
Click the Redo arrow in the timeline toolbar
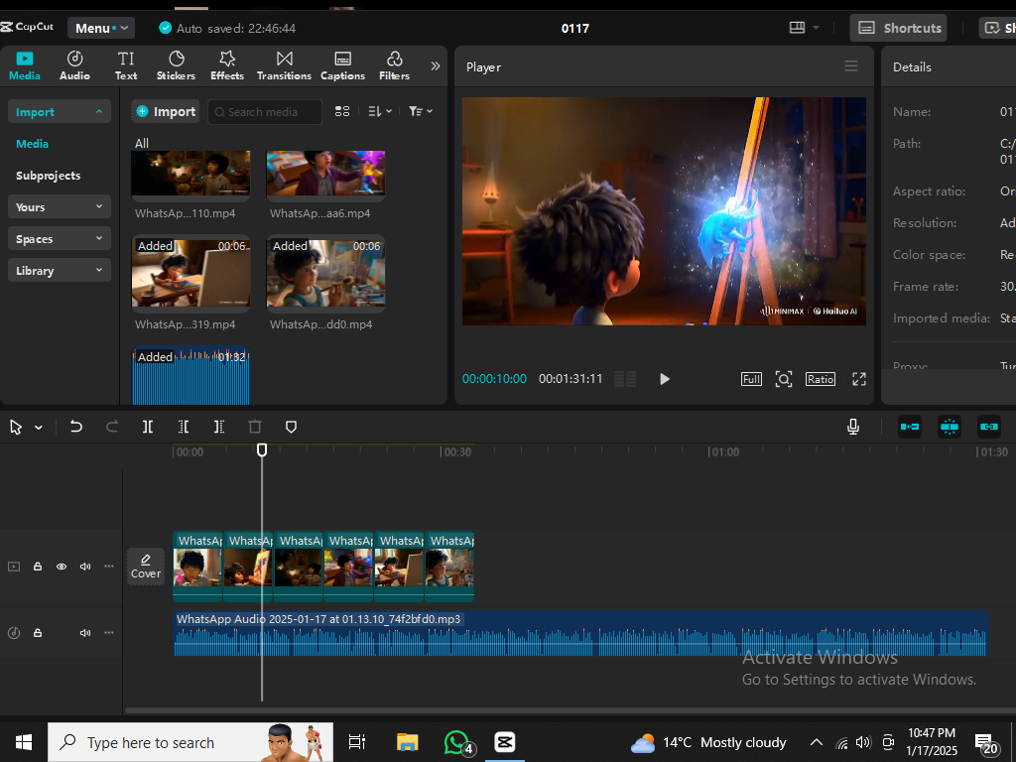pos(111,427)
